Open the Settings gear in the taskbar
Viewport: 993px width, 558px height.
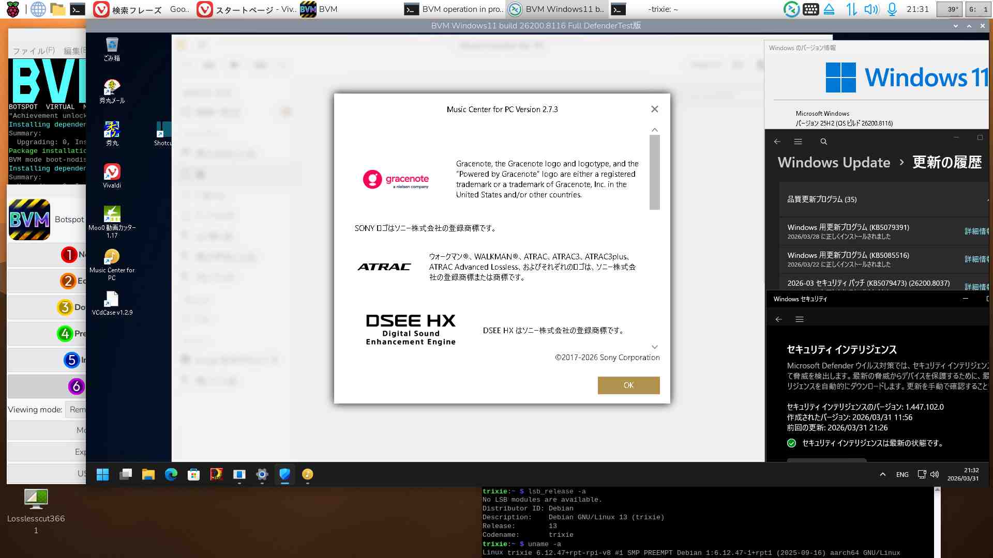point(262,474)
